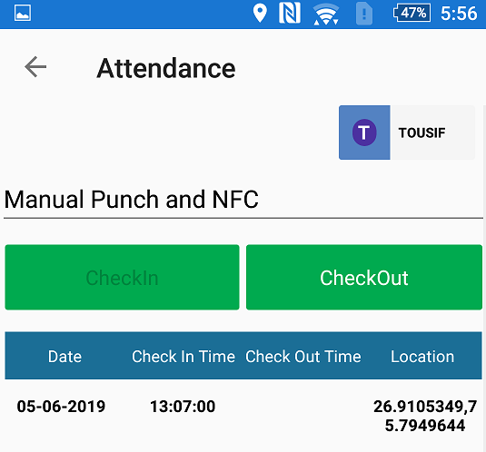Tap the 5:56 clock in status bar

pos(459,14)
